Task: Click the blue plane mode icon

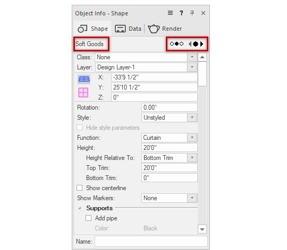Action: click(x=84, y=79)
